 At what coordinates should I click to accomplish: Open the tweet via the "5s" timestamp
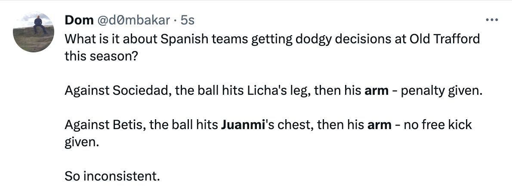(187, 20)
